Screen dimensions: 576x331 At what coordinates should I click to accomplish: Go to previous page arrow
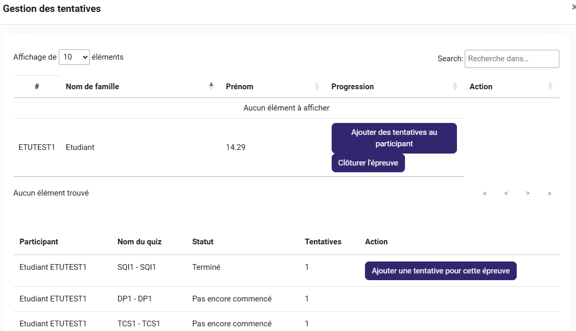[x=506, y=194]
